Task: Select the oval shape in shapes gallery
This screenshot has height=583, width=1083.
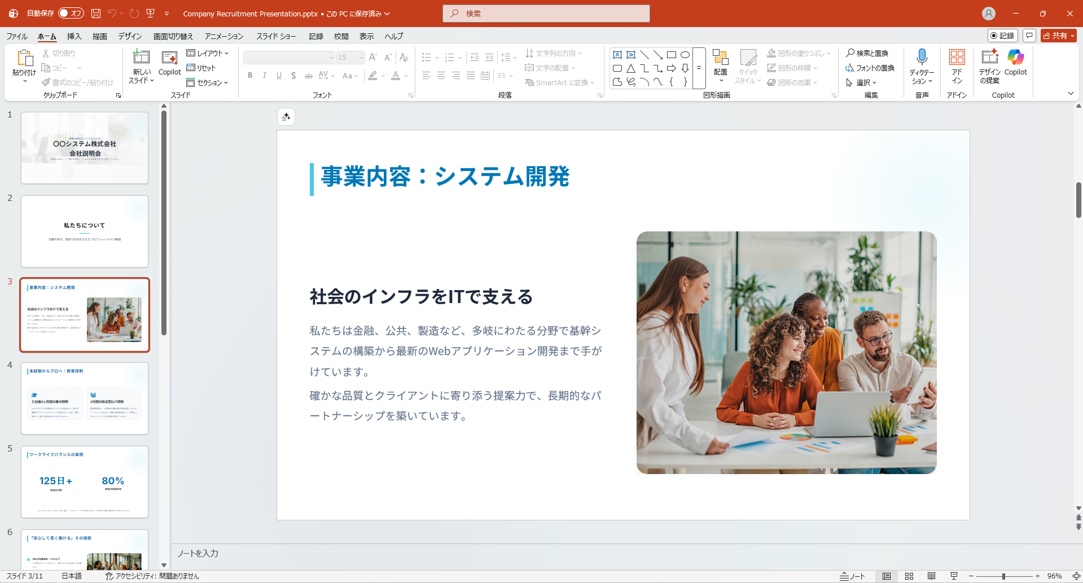Action: [x=685, y=55]
